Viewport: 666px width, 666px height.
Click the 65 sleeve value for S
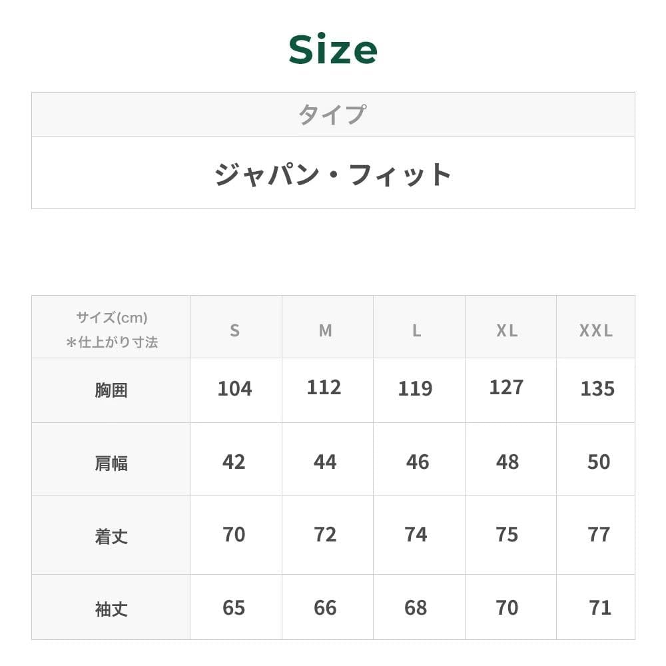tap(234, 607)
